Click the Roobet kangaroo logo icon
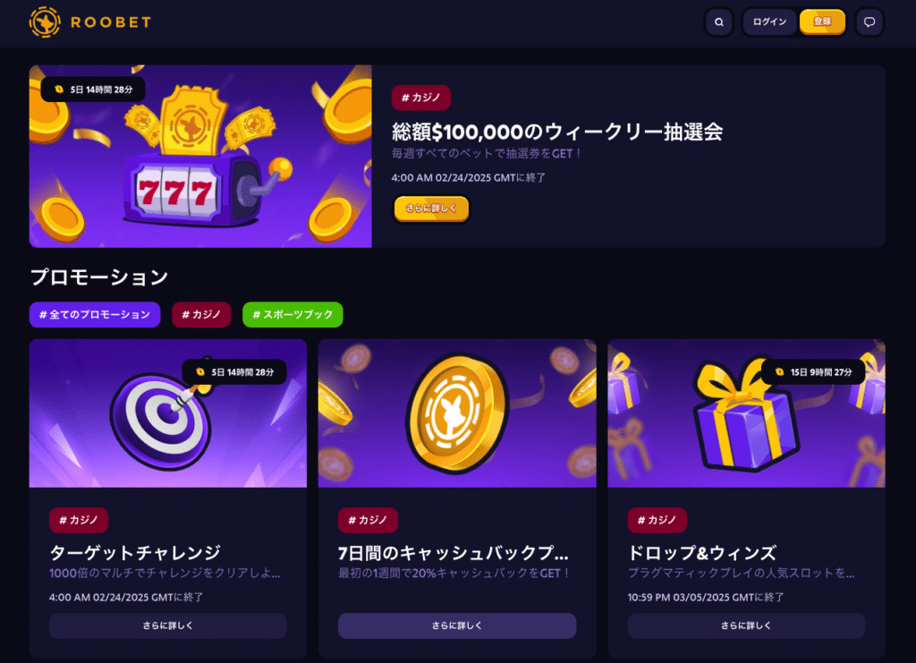Viewport: 916px width, 663px height. (x=45, y=22)
